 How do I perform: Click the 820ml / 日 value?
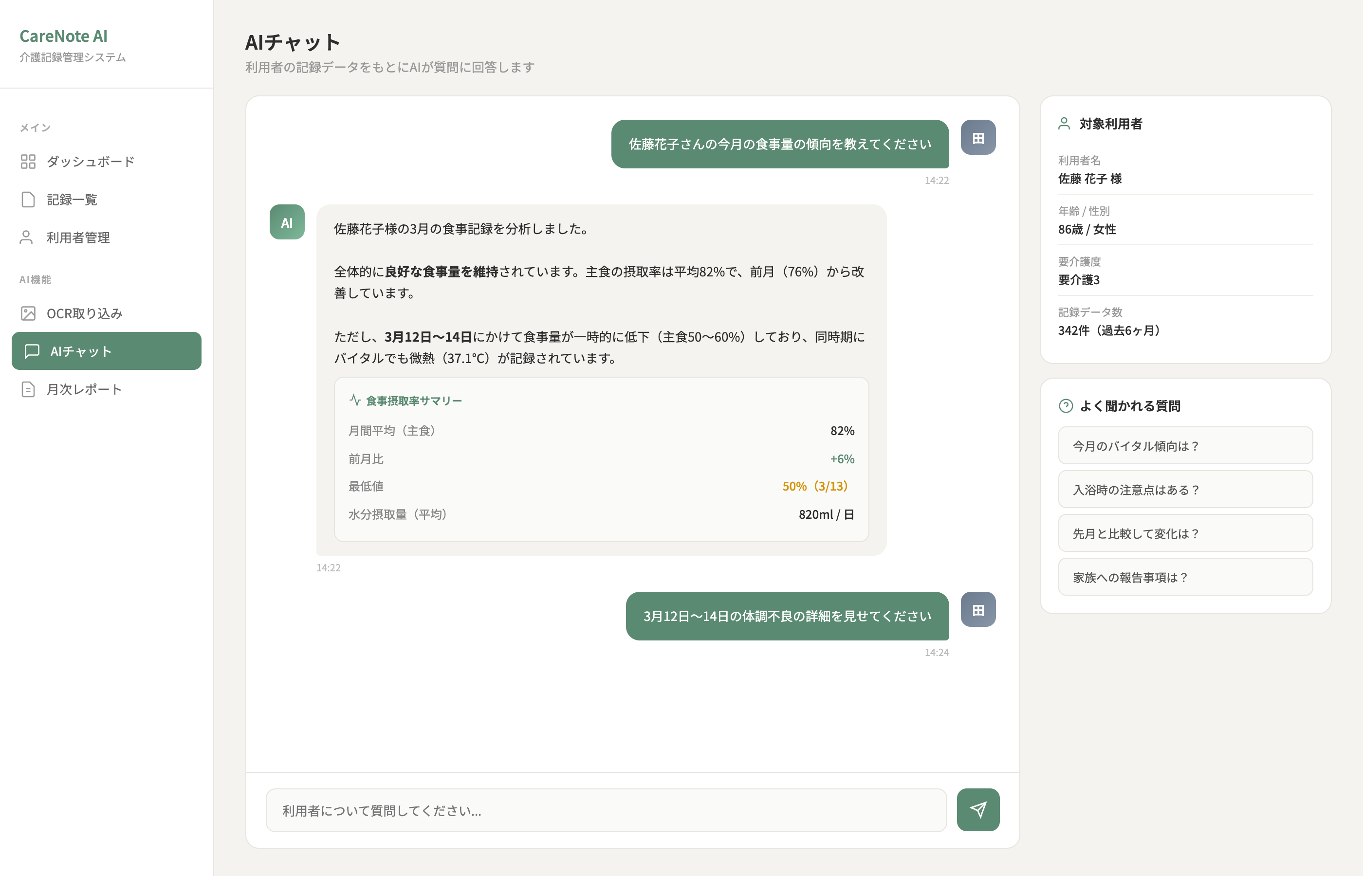point(826,514)
